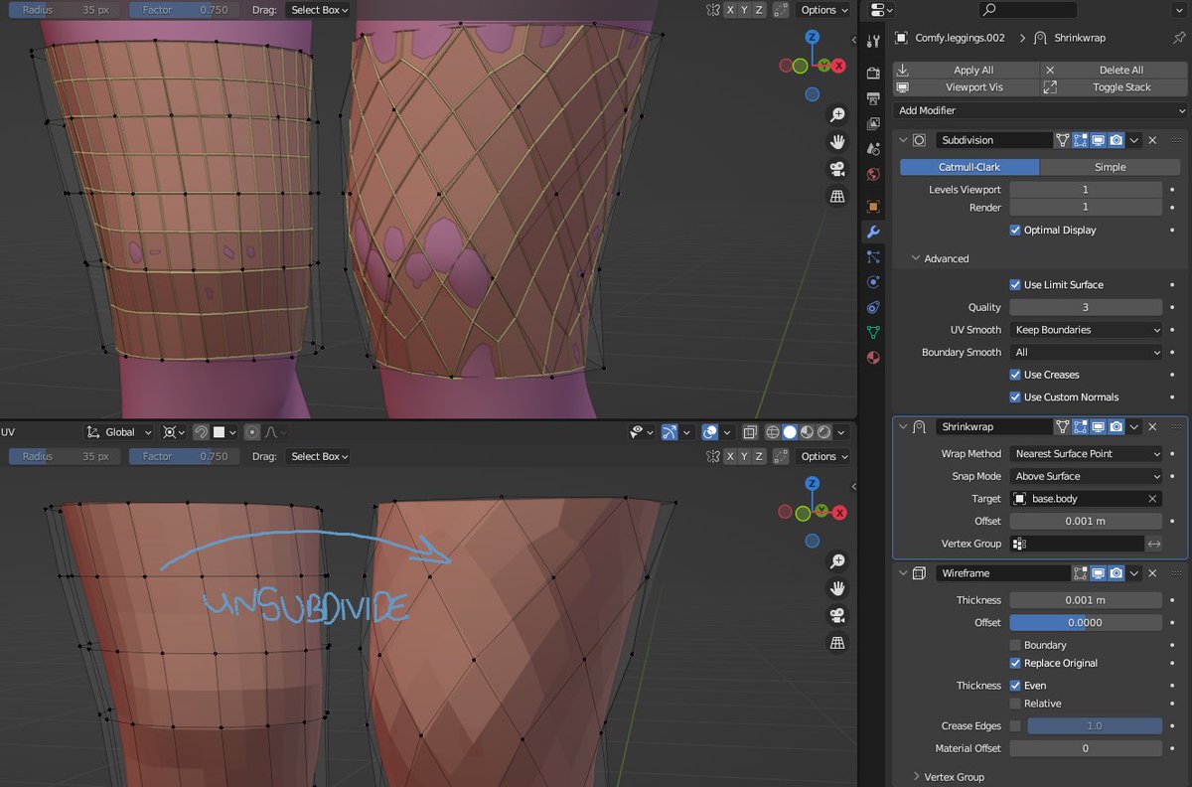Click the zoom gizmo in upper viewport
Viewport: 1192px width, 787px height.
click(837, 115)
